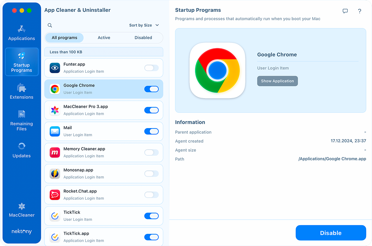The height and width of the screenshot is (246, 372).
Task: Open the search field magnifier icon
Action: 50,25
